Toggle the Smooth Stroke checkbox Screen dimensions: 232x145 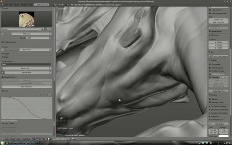tap(3, 77)
